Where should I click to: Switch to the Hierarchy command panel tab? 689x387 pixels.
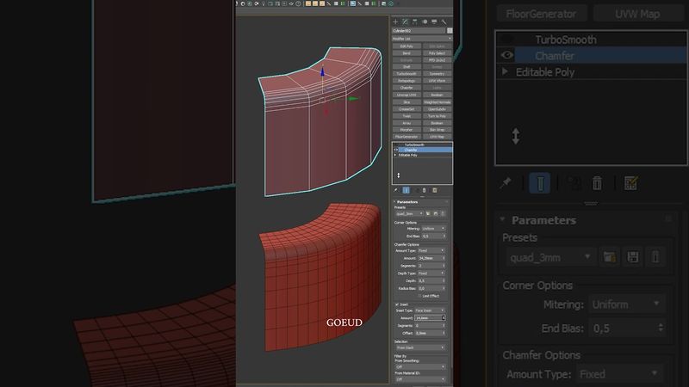coord(416,21)
